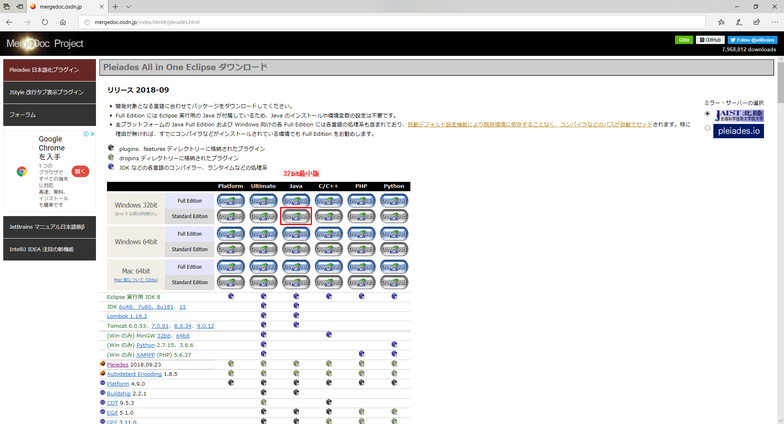Click the ad's 開く button
The height and width of the screenshot is (424, 784).
pos(80,172)
